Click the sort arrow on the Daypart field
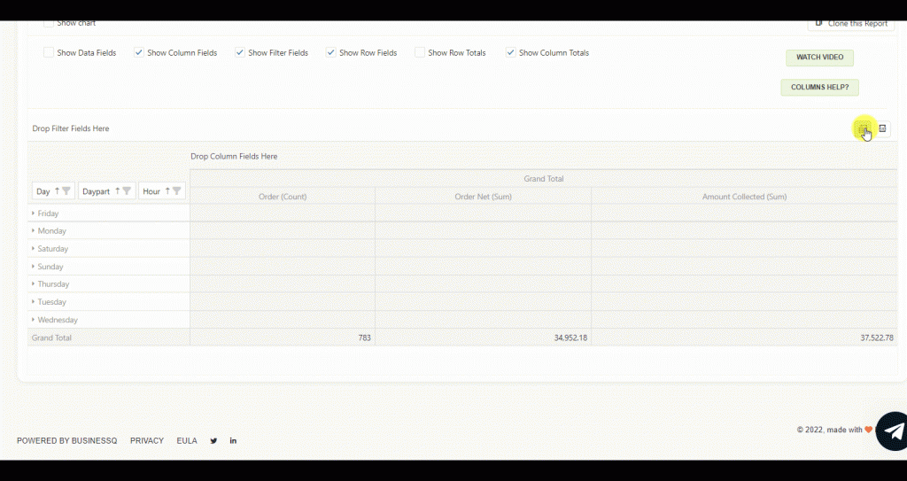The width and height of the screenshot is (907, 481). [x=118, y=191]
